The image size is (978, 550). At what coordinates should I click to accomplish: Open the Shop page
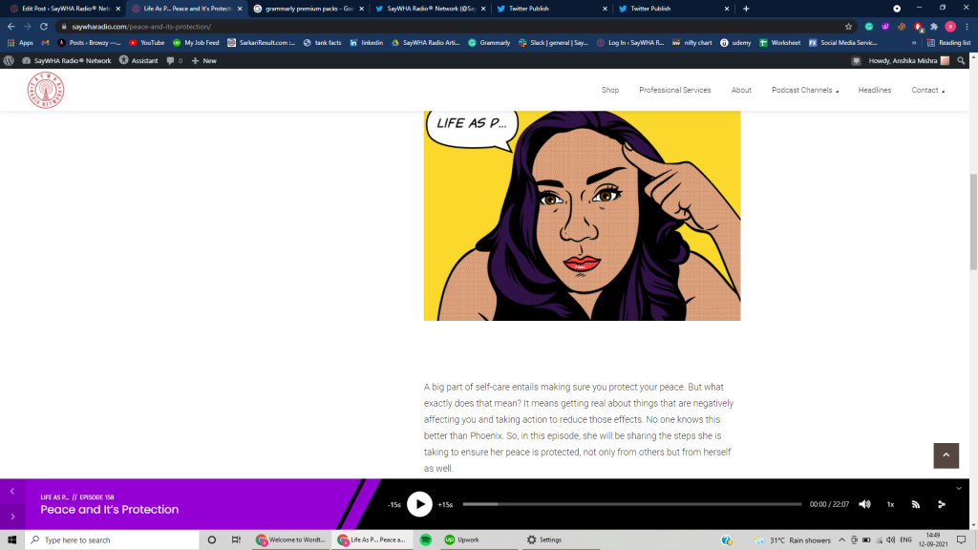[610, 90]
